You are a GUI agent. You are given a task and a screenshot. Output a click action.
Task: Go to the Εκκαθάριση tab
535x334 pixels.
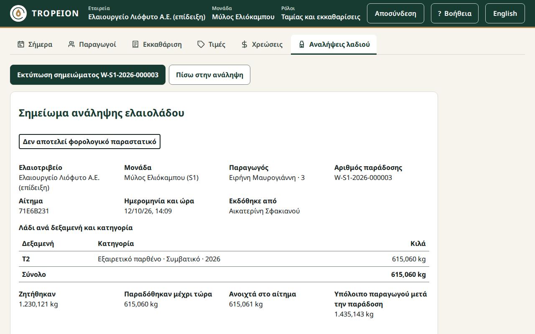tap(157, 44)
